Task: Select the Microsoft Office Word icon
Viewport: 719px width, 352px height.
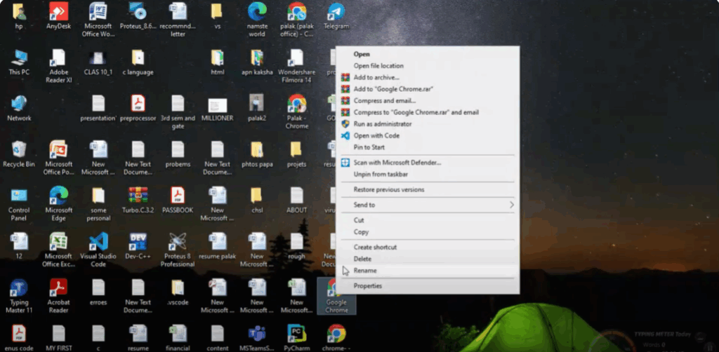Action: [98, 20]
